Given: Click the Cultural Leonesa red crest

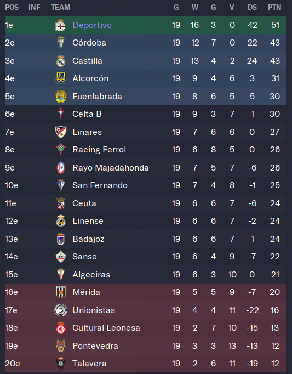Looking at the screenshot, I should click(x=61, y=328).
